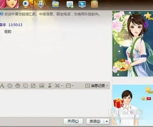Expand the briefcase tool dropdown arrow
This screenshot has width=153, height=127.
[73, 86]
